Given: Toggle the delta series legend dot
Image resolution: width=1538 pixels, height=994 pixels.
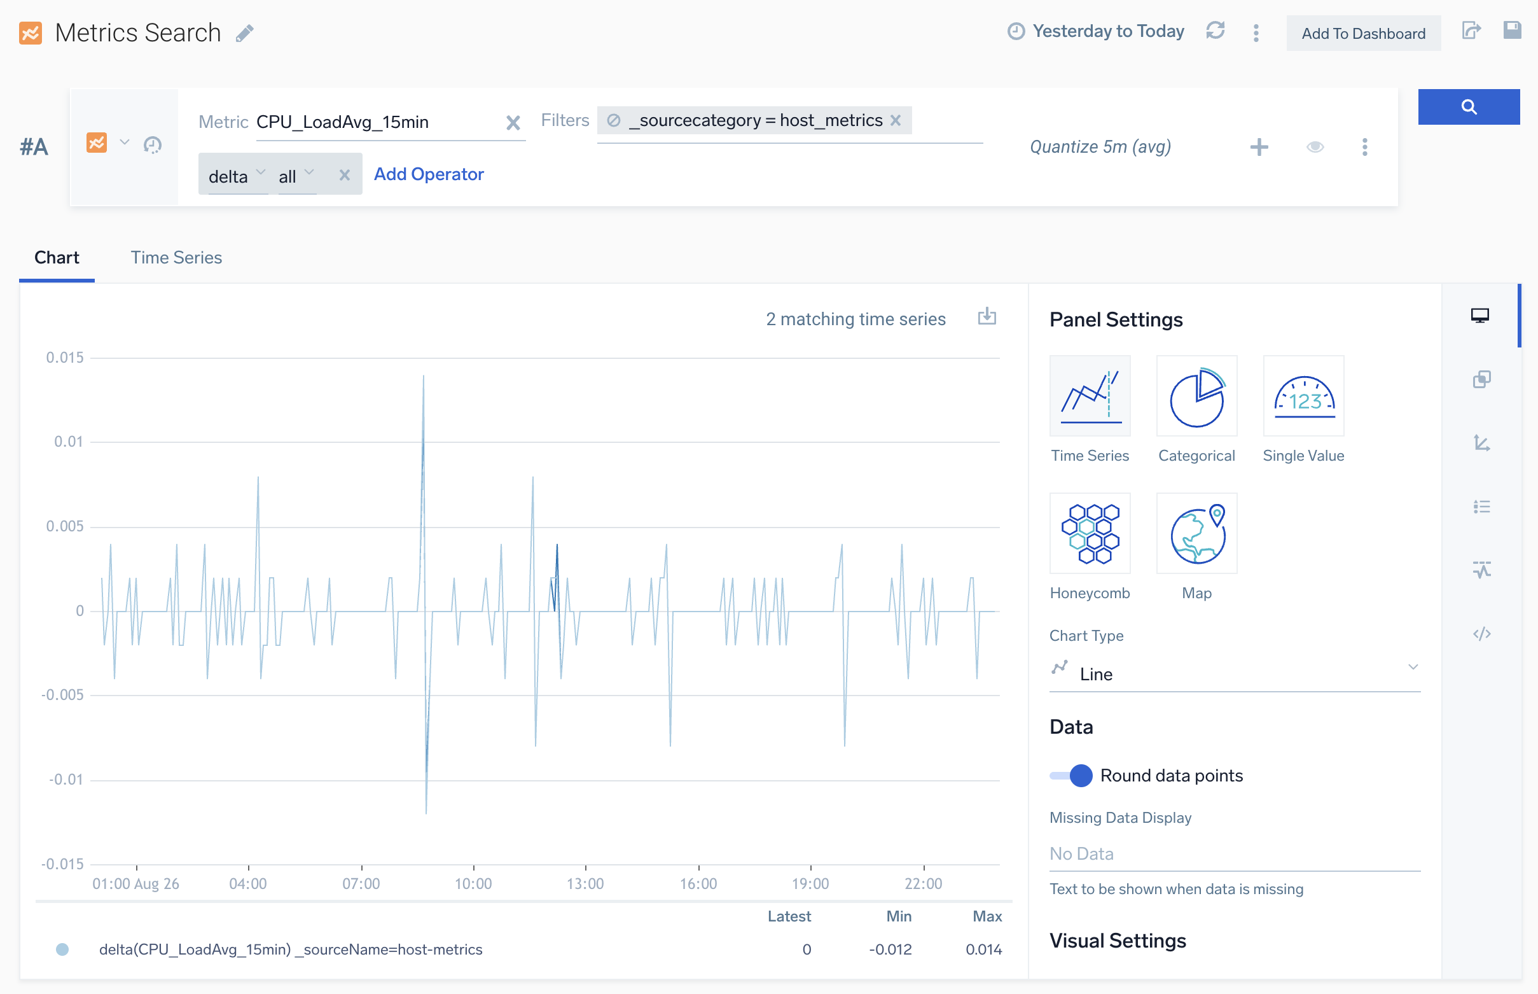Looking at the screenshot, I should tap(62, 949).
